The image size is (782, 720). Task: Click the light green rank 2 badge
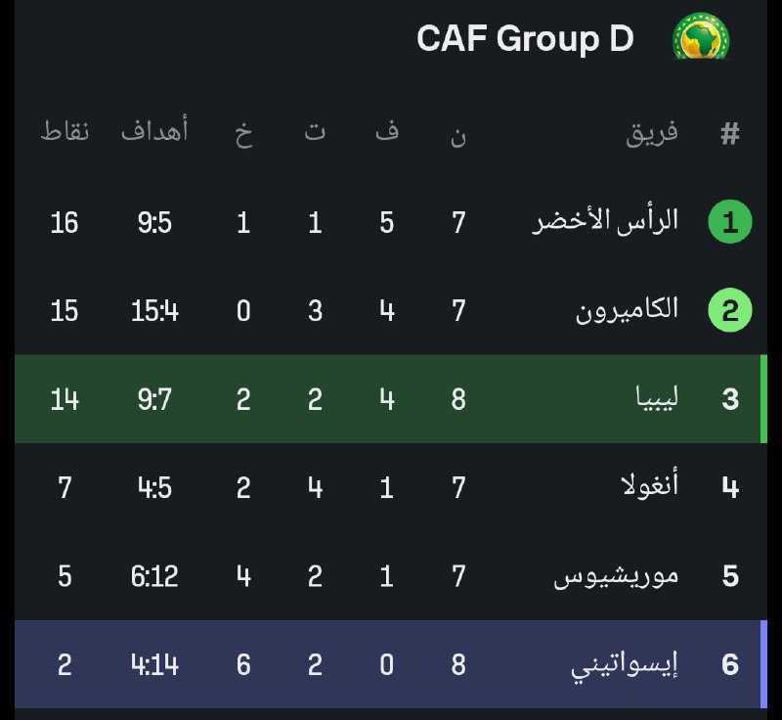[729, 310]
